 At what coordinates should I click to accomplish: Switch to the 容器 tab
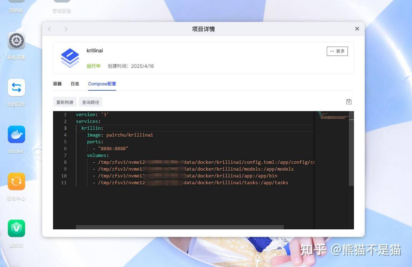coord(57,84)
